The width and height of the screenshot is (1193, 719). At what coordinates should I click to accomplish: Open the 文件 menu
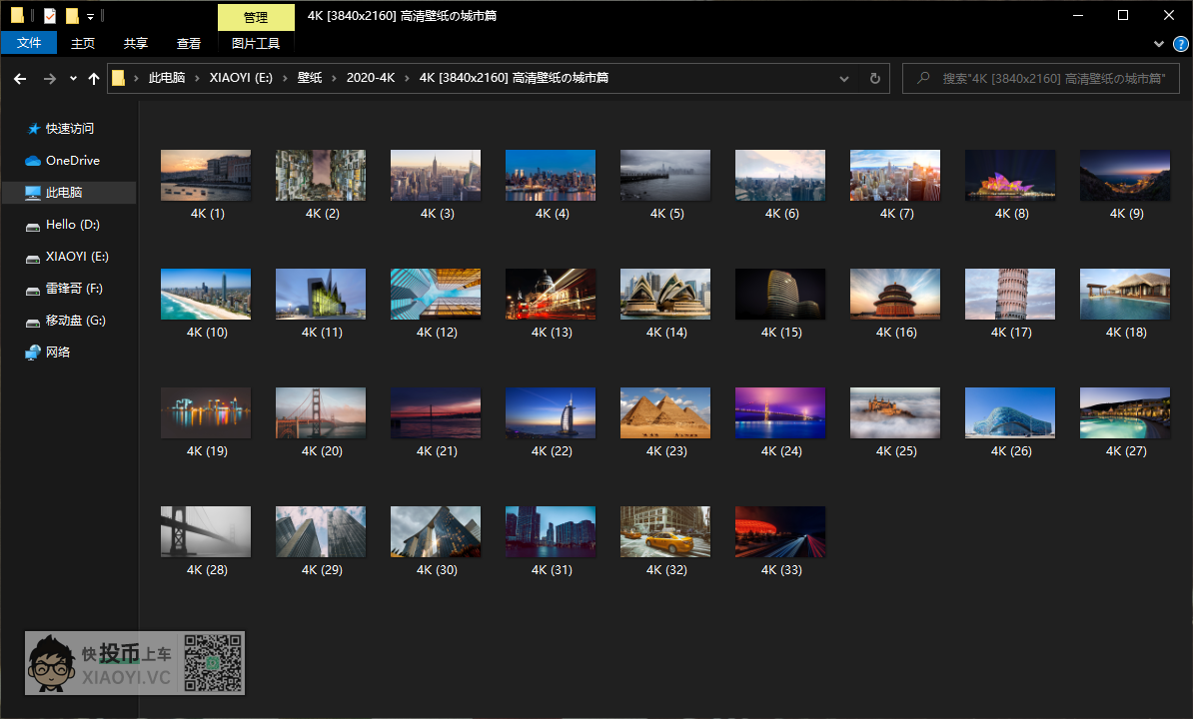click(x=29, y=43)
